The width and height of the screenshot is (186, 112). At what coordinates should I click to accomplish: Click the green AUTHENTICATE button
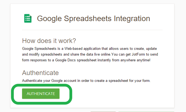click(41, 94)
